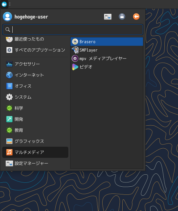Image resolution: width=178 pixels, height=211 pixels.
Task: Open settings manager icon beside username
Action: [108, 17]
